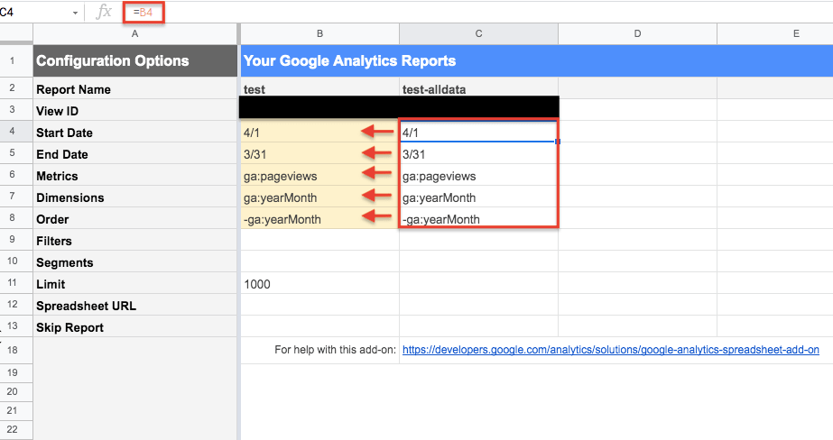
Task: Select column E header
Action: pos(775,33)
